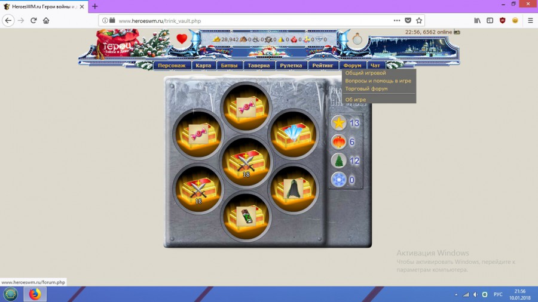Click Firefox in the taskbar
538x302 pixels.
coord(35,294)
